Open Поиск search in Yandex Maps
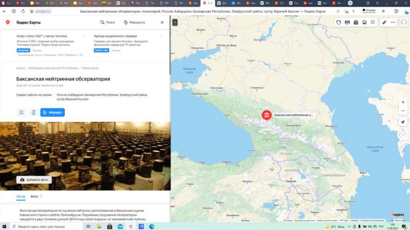Image resolution: width=410 pixels, height=230 pixels. [107, 22]
